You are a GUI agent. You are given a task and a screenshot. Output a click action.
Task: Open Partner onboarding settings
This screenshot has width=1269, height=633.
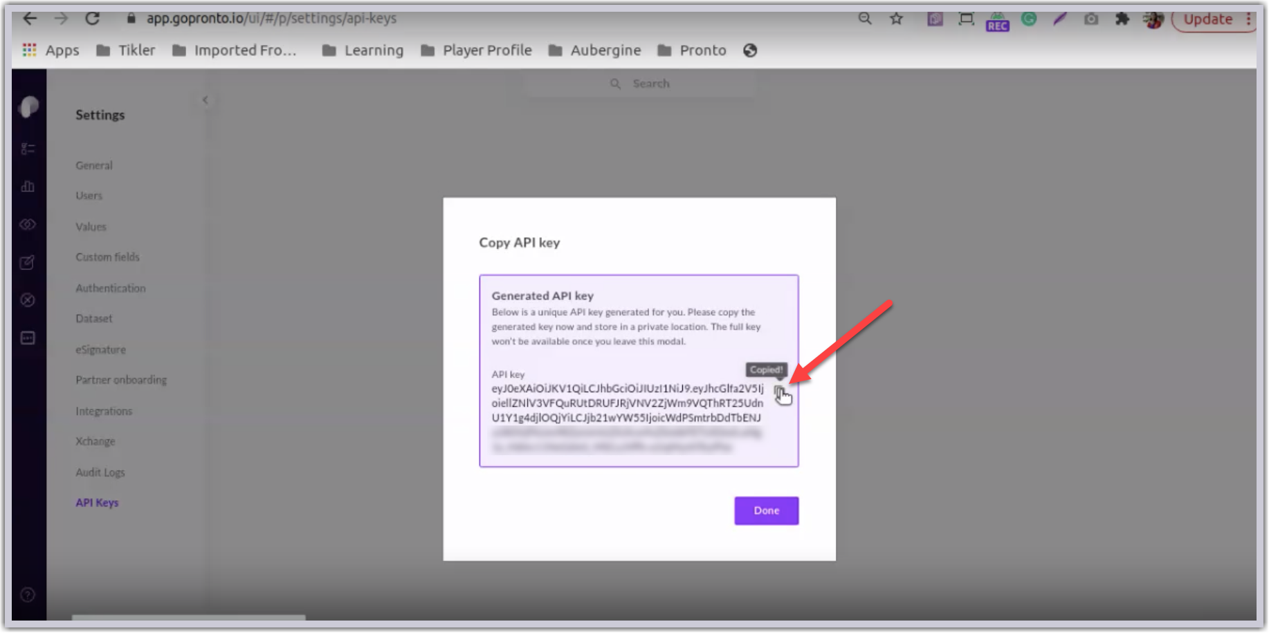(121, 380)
